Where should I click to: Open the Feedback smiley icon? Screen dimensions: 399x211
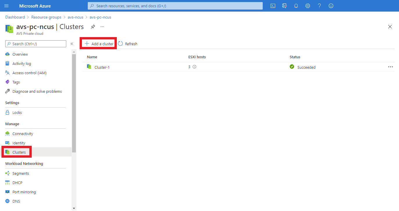[331, 6]
